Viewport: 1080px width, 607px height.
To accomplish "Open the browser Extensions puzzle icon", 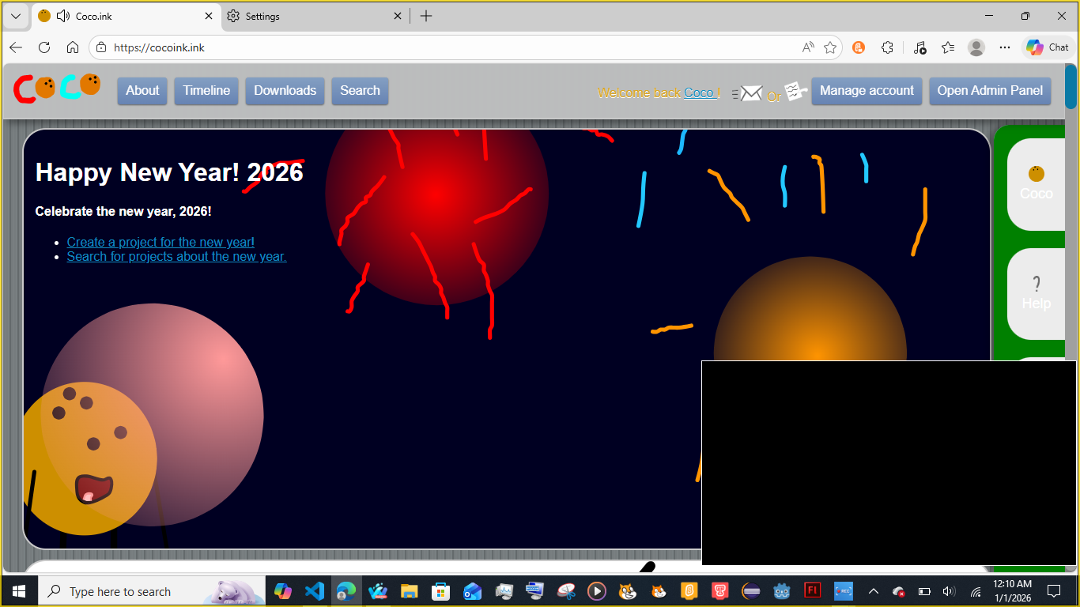I will pyautogui.click(x=887, y=47).
